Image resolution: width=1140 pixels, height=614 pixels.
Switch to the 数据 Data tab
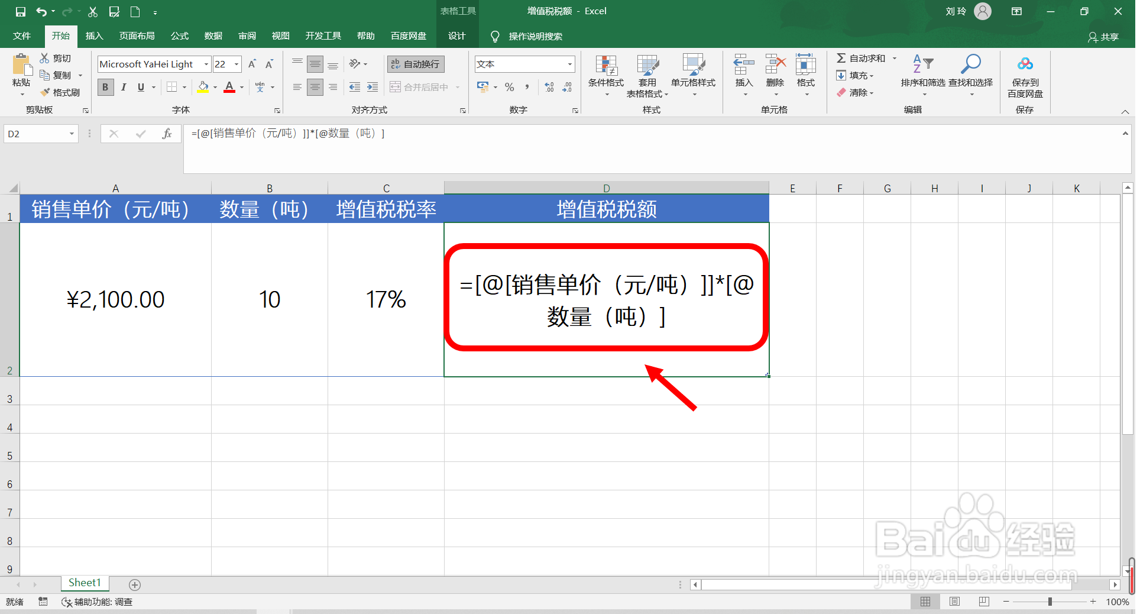[x=213, y=36]
